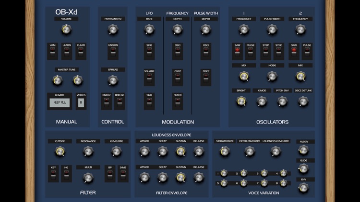360x202 pixels.
Task: Toggle OSC1 switch under Pulse Width modulation
Action: [x=206, y=52]
